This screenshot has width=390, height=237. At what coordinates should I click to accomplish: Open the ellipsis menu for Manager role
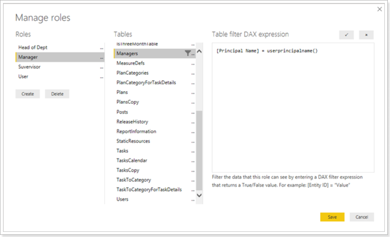pos(101,58)
